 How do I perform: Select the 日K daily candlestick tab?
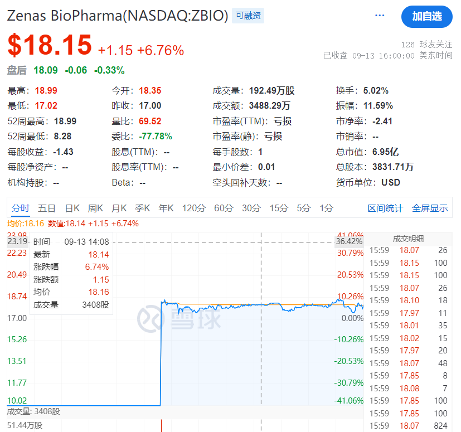point(71,207)
